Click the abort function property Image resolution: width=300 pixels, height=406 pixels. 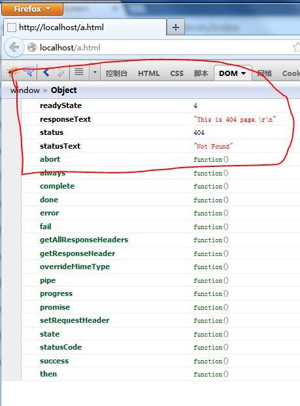click(x=50, y=159)
